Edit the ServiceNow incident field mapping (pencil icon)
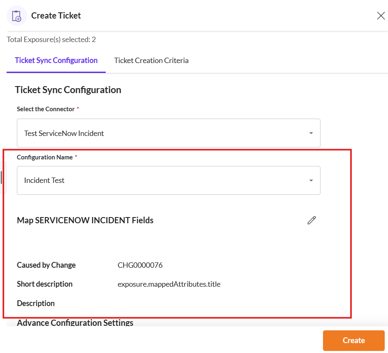388x353 pixels. (x=311, y=220)
